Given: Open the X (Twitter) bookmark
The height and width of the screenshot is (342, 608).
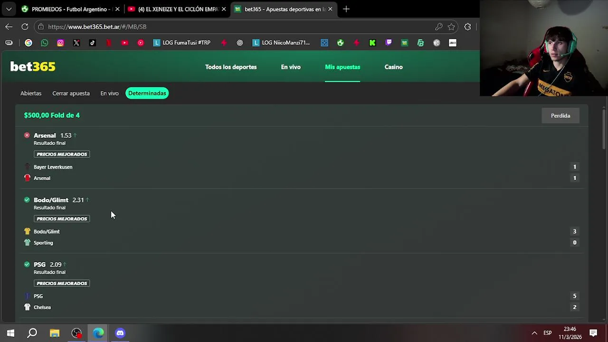Looking at the screenshot, I should (76, 43).
